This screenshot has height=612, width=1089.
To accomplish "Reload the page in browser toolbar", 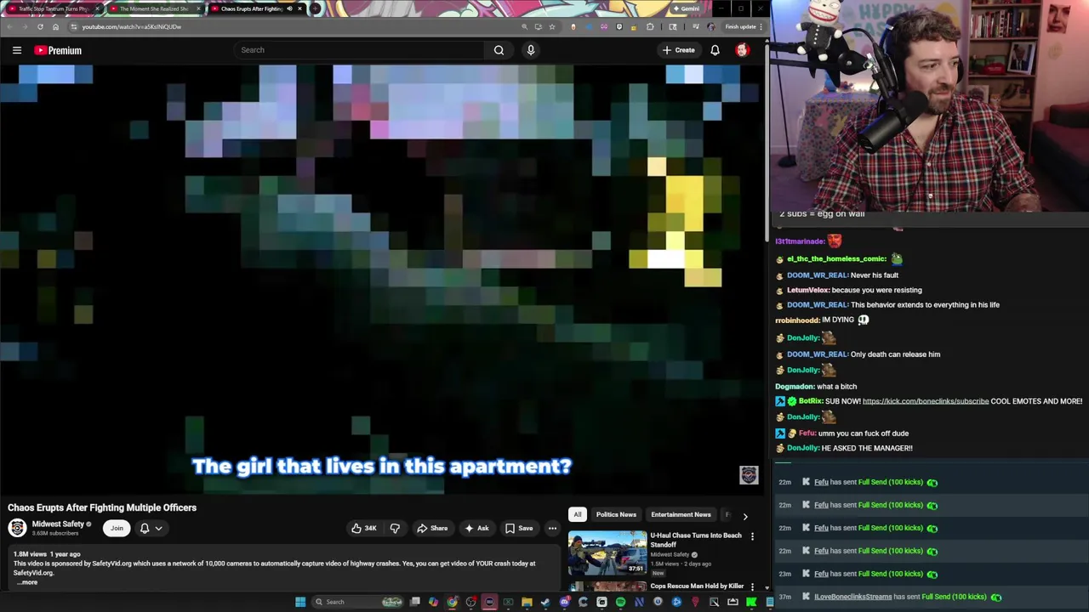I will click(x=40, y=26).
